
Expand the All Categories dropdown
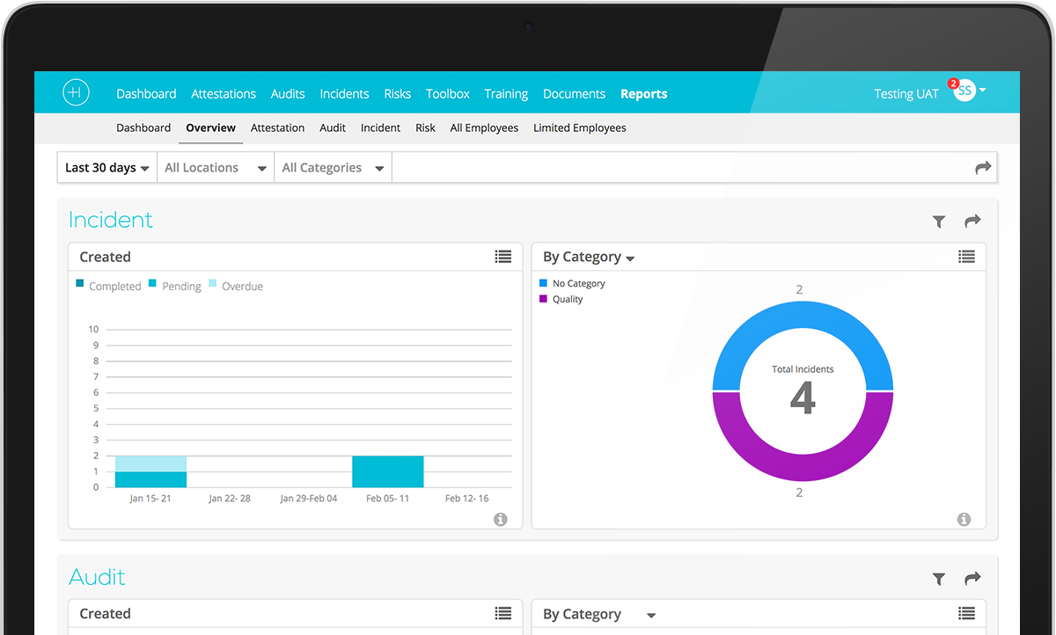coord(333,168)
